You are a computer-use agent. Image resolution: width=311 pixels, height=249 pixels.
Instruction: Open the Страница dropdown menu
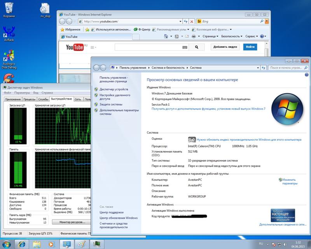coord(210,36)
